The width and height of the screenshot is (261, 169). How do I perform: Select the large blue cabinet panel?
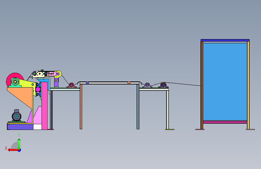[x=225, y=82]
